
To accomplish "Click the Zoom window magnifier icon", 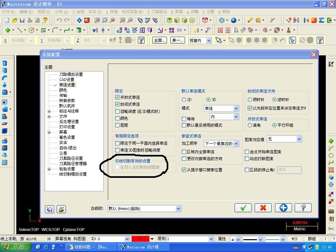I will [x=97, y=20].
